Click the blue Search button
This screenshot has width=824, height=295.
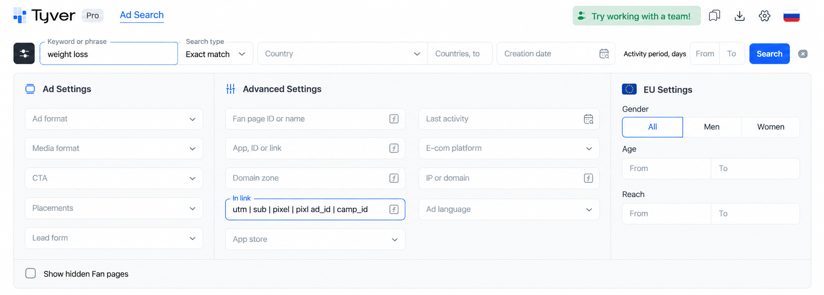pyautogui.click(x=769, y=54)
